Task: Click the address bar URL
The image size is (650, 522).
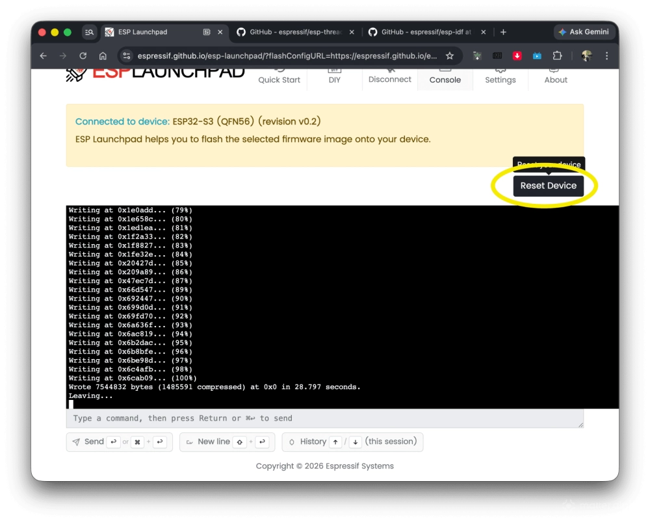Action: 287,56
